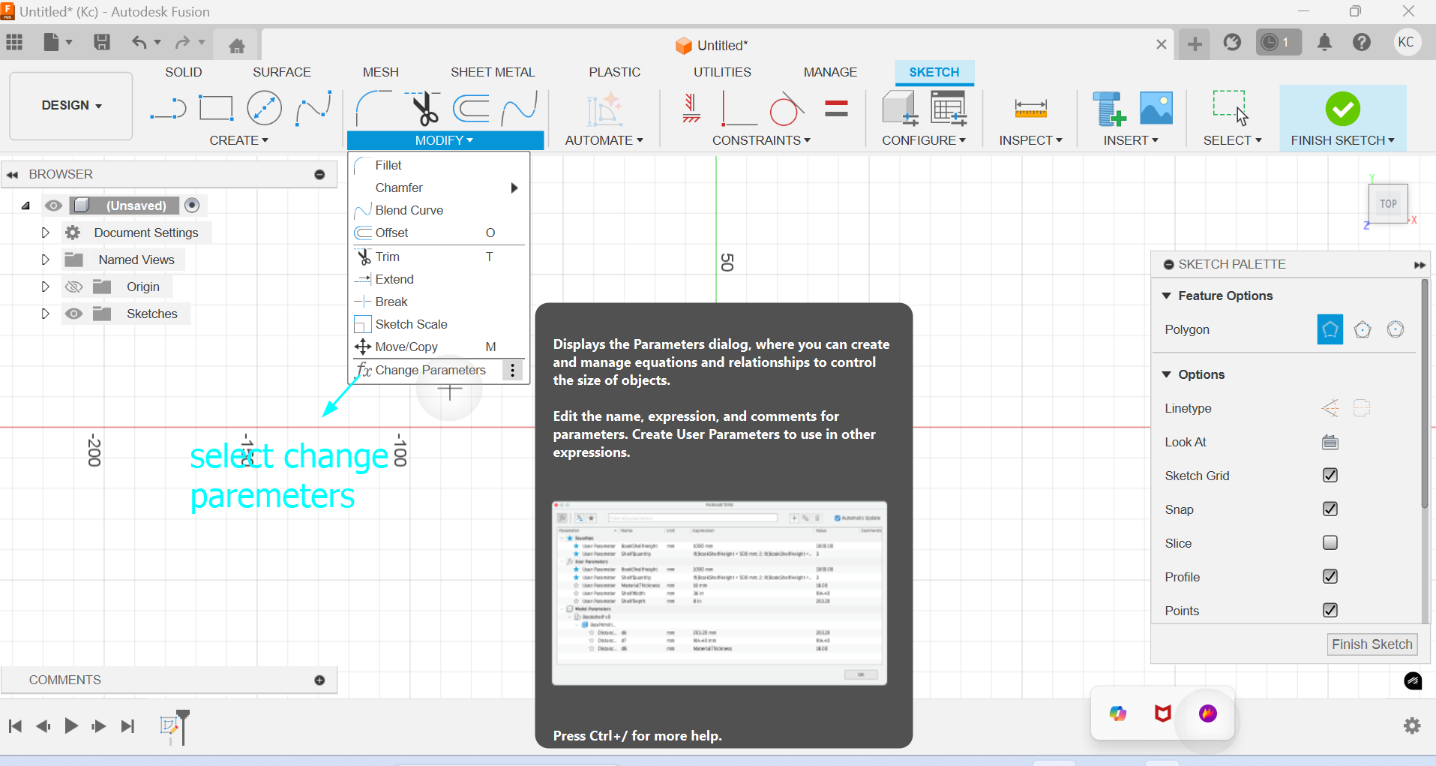
Task: Toggle the Points checkbox
Action: click(x=1330, y=610)
